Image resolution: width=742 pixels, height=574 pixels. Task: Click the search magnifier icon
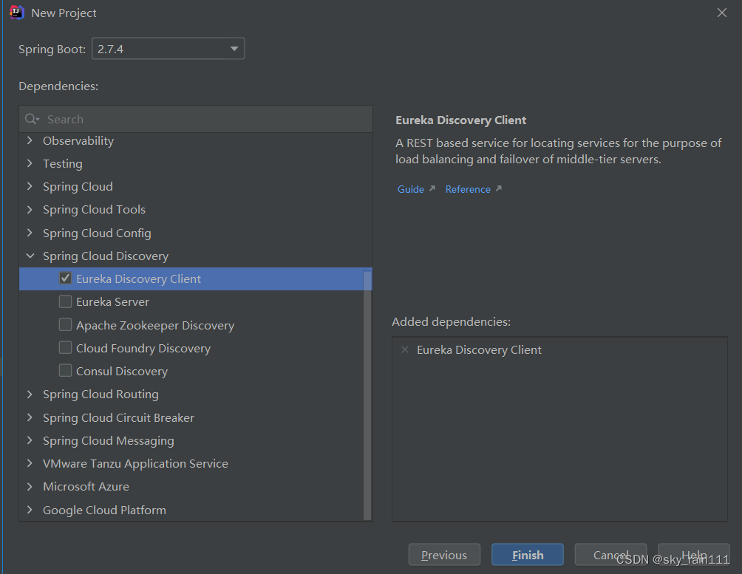(x=31, y=119)
